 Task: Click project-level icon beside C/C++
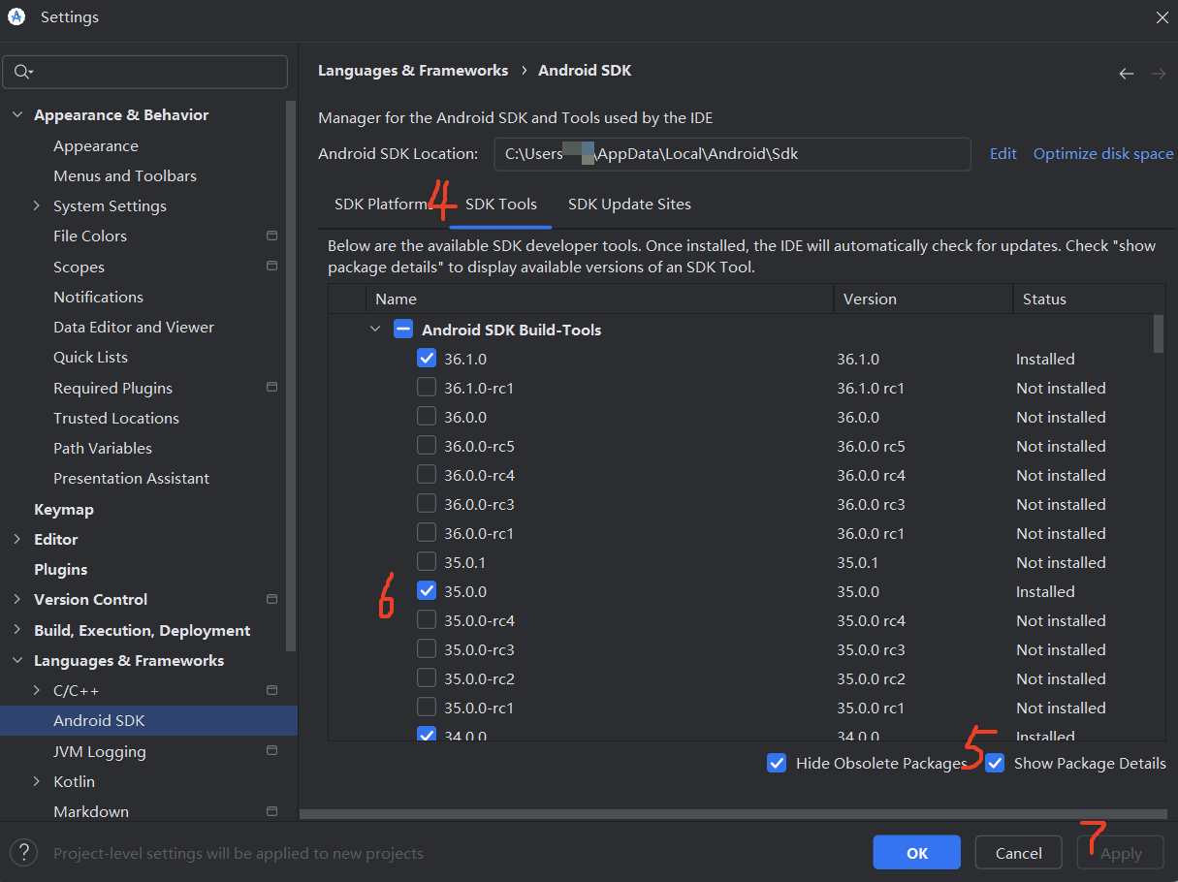[271, 690]
